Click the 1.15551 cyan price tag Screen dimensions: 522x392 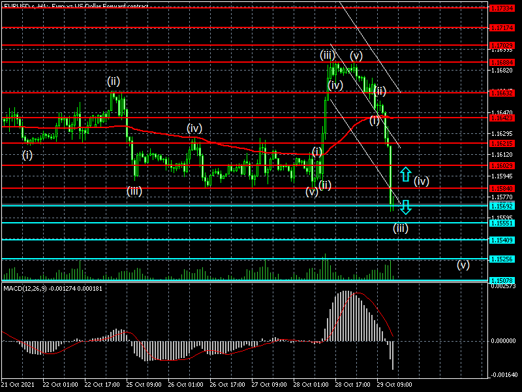tap(502, 223)
